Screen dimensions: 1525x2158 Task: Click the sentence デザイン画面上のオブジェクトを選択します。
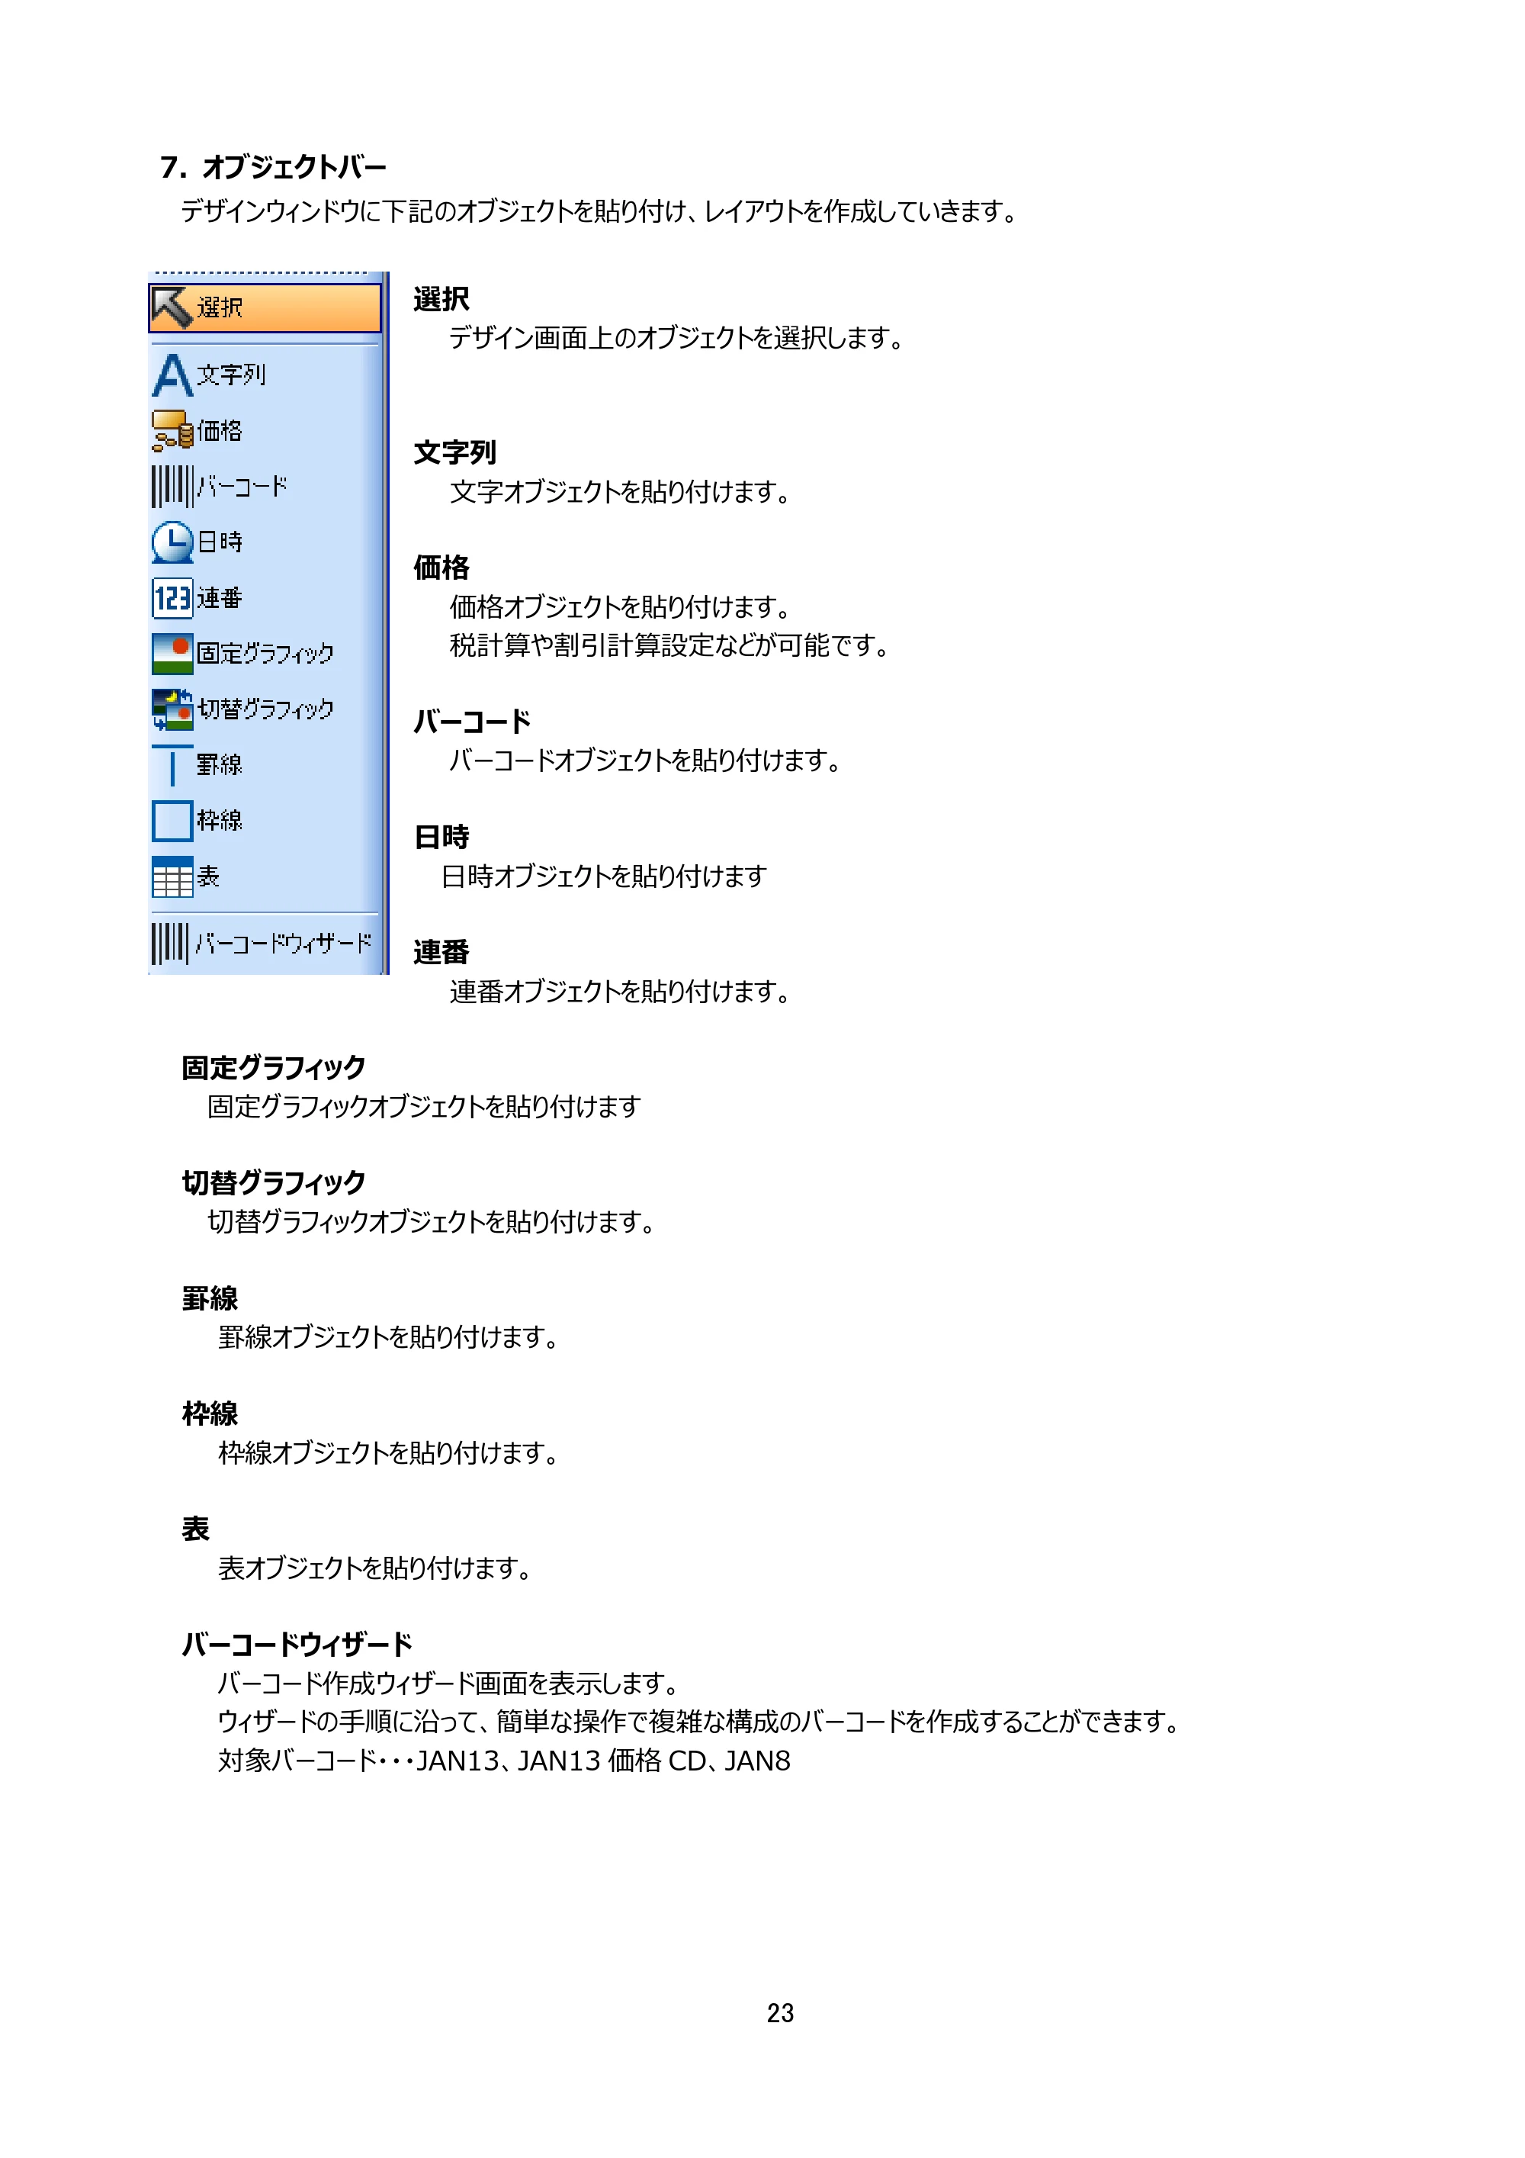[676, 337]
